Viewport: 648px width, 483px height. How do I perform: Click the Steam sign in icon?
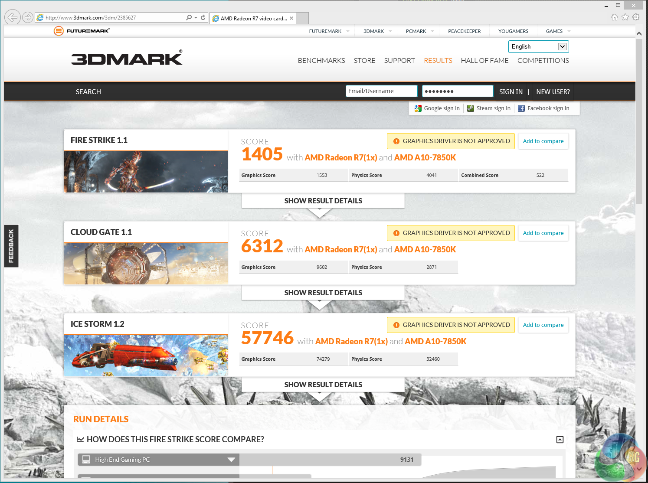(471, 108)
